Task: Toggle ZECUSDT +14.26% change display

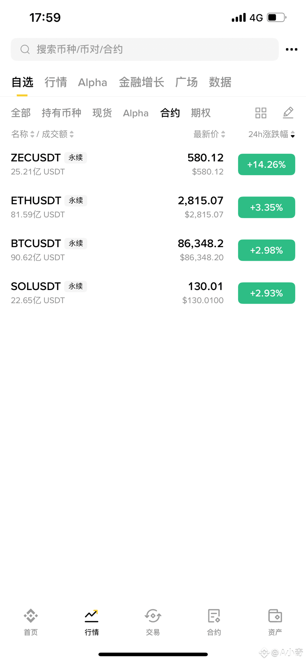Action: 266,164
